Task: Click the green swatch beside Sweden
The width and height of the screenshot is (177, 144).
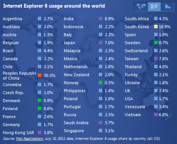Action: (x=156, y=43)
